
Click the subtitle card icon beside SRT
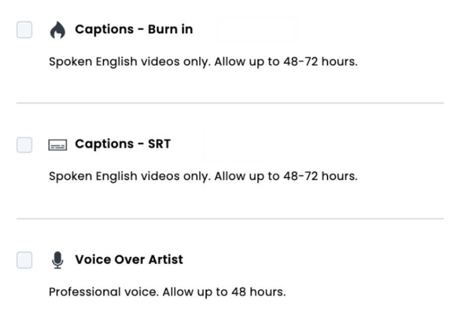[58, 145]
